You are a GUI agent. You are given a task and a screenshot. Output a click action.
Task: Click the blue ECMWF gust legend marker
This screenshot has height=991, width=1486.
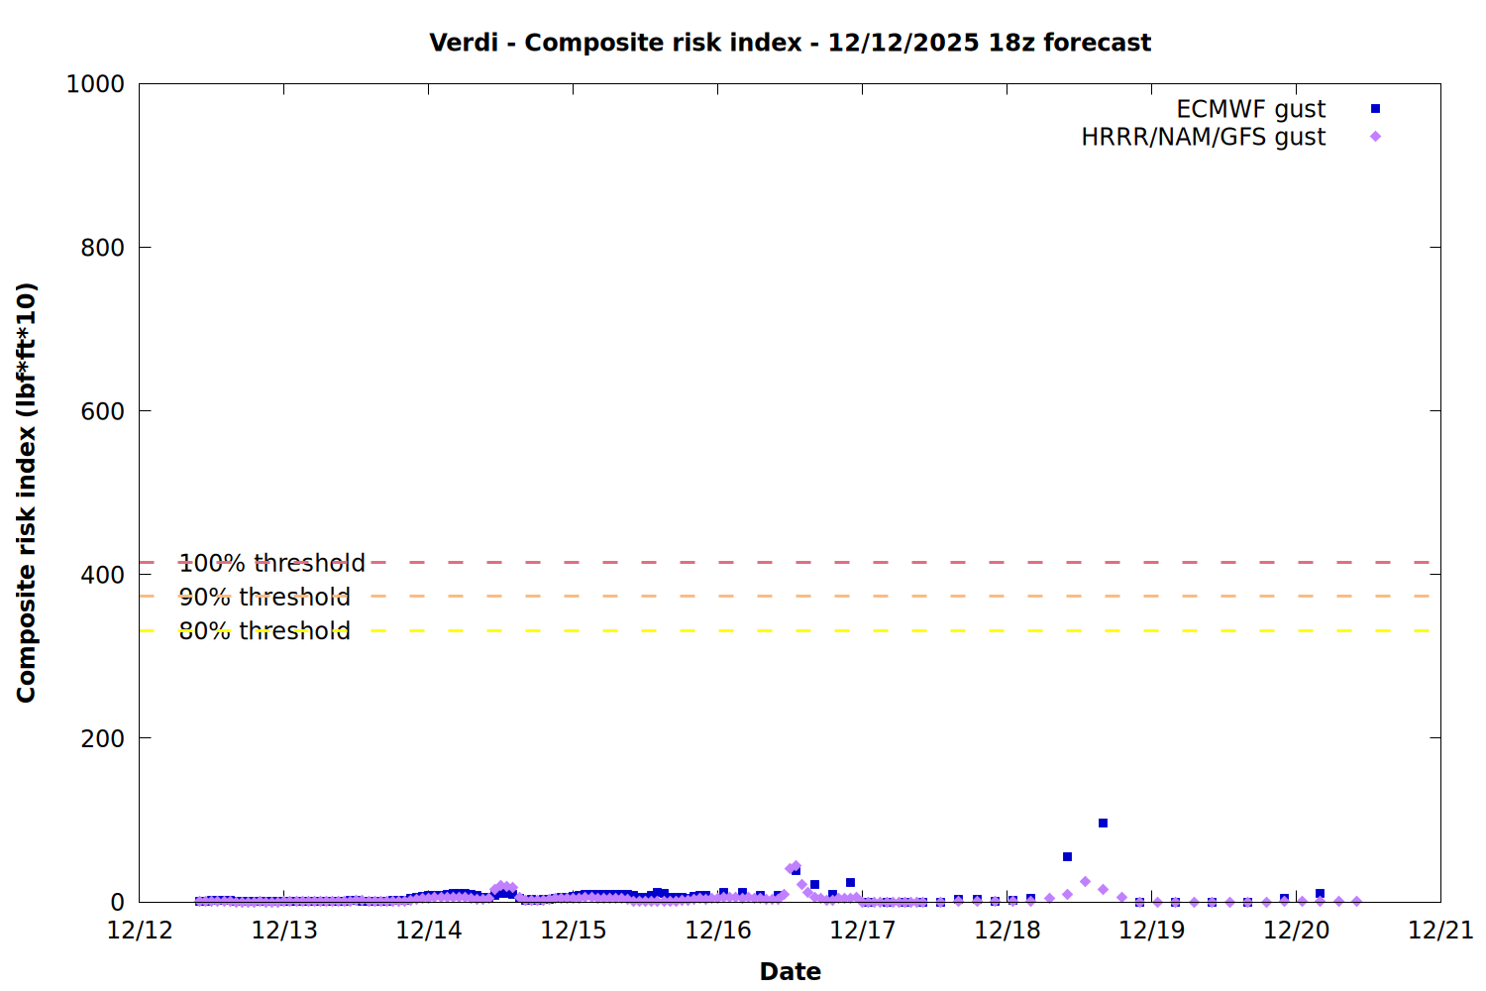tap(1375, 109)
